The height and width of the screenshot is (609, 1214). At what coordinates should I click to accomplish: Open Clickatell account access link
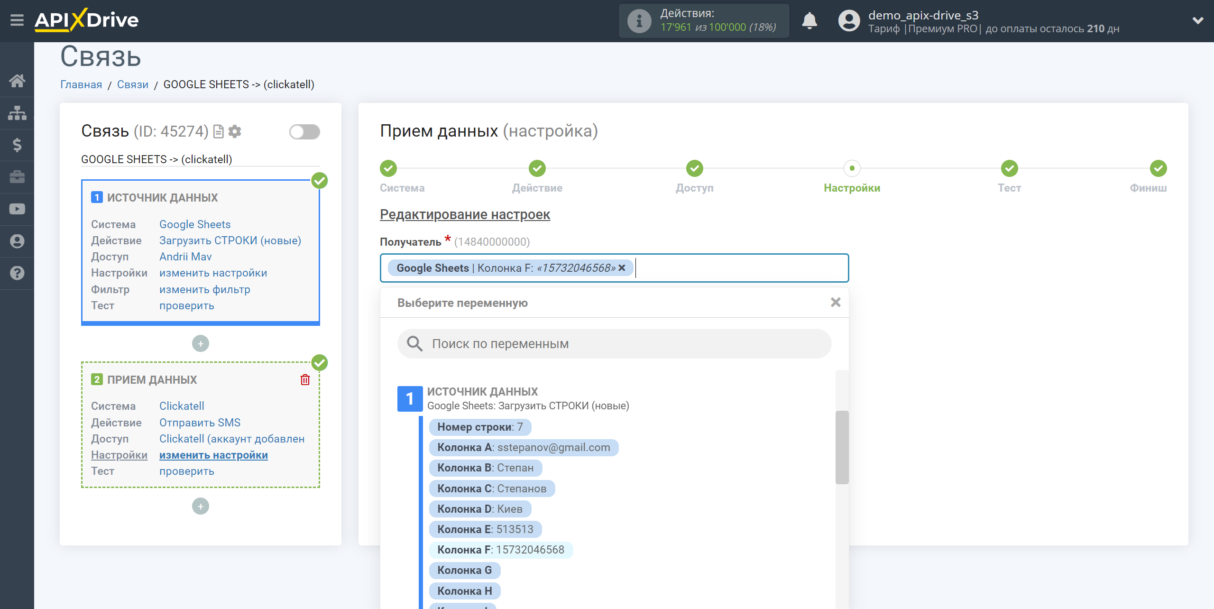click(x=232, y=439)
